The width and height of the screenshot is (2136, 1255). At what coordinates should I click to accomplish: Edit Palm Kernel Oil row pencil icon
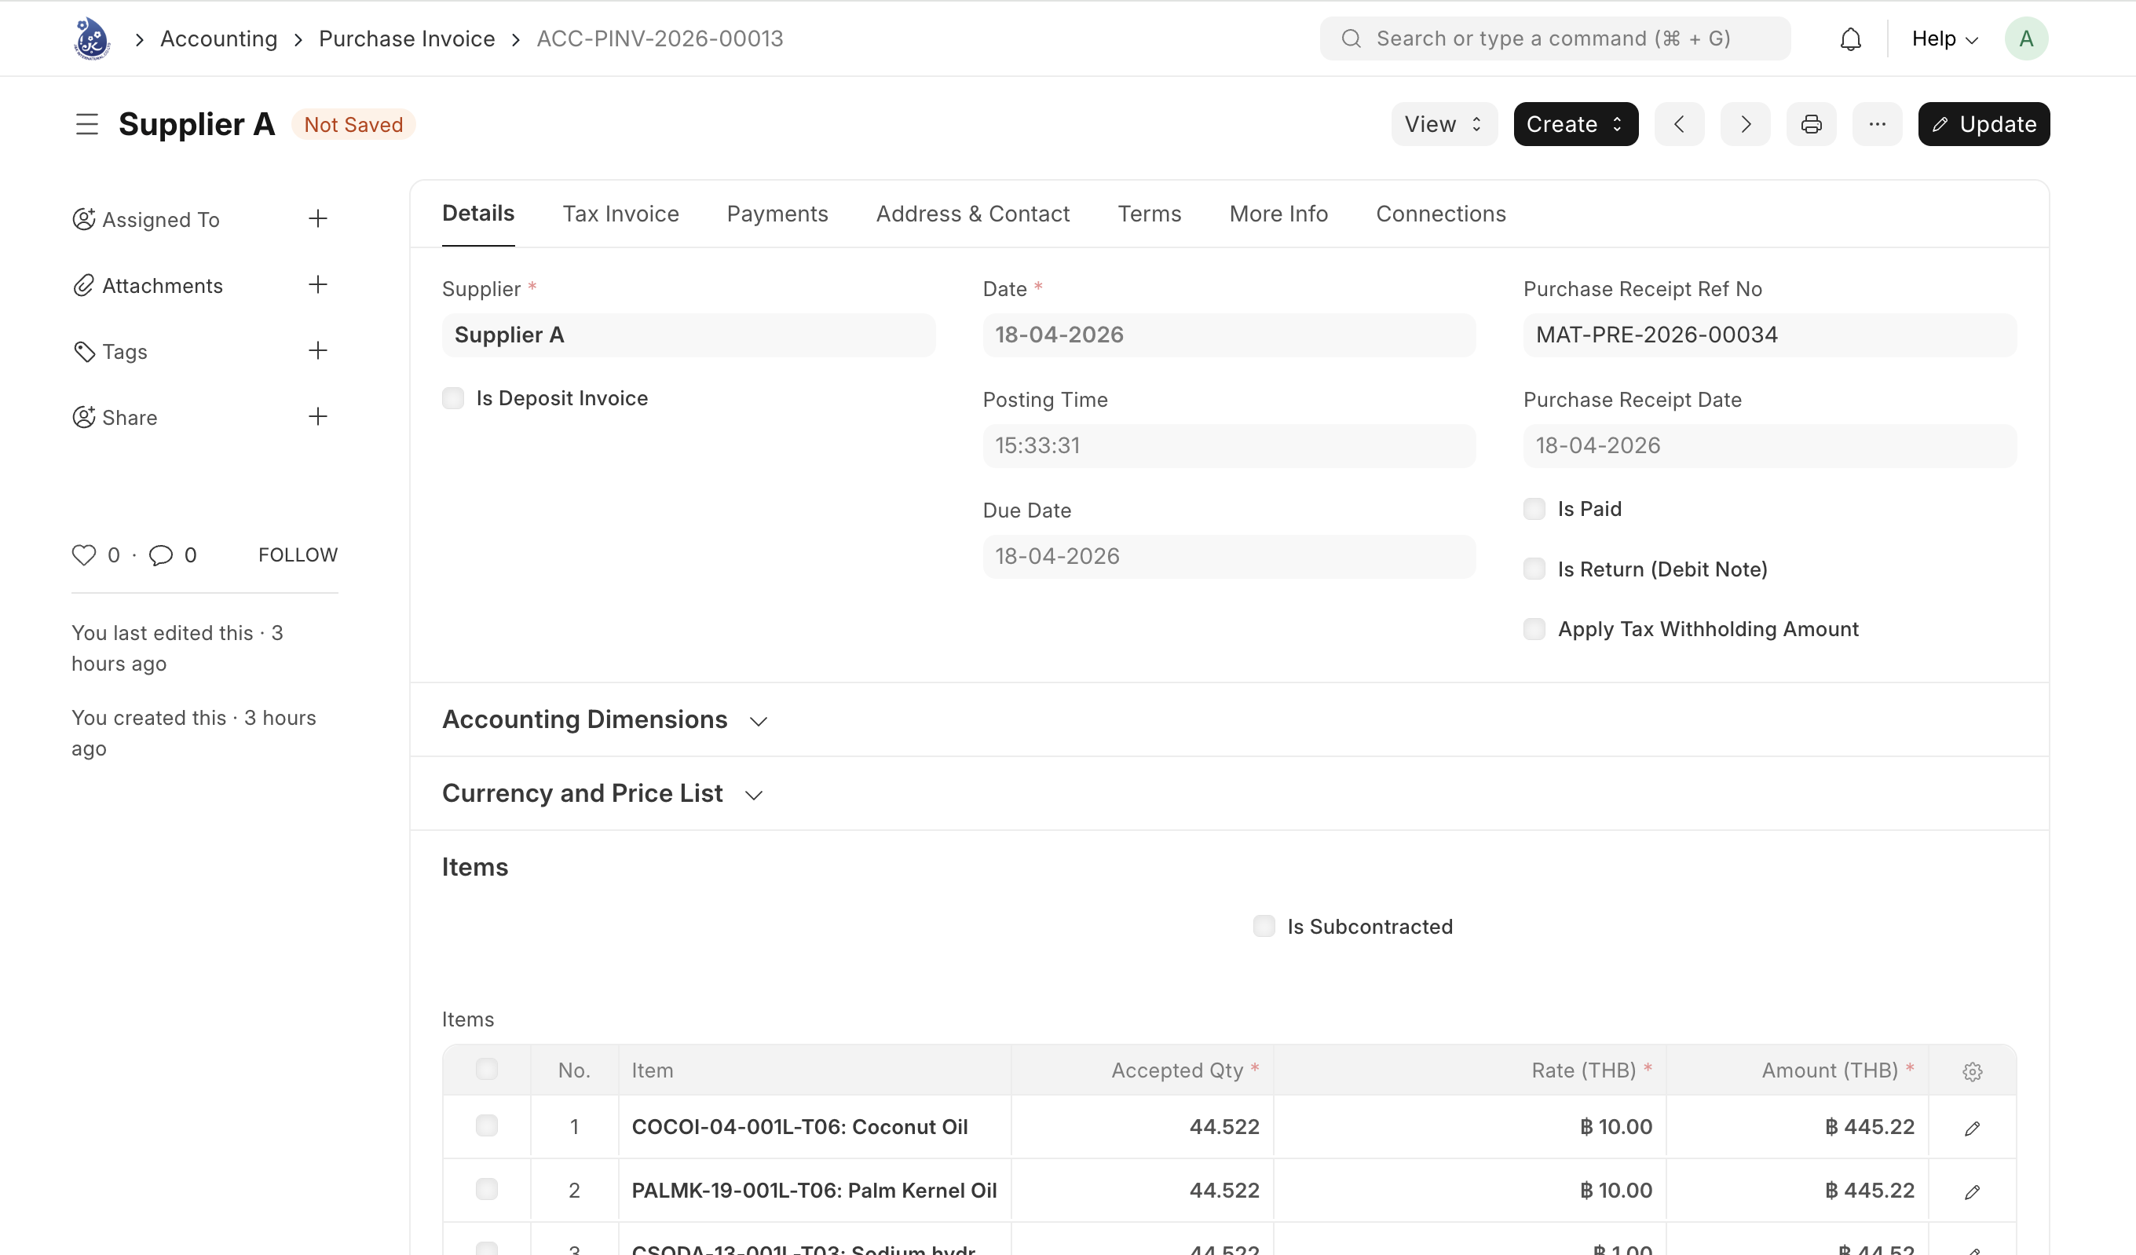pos(1973,1191)
